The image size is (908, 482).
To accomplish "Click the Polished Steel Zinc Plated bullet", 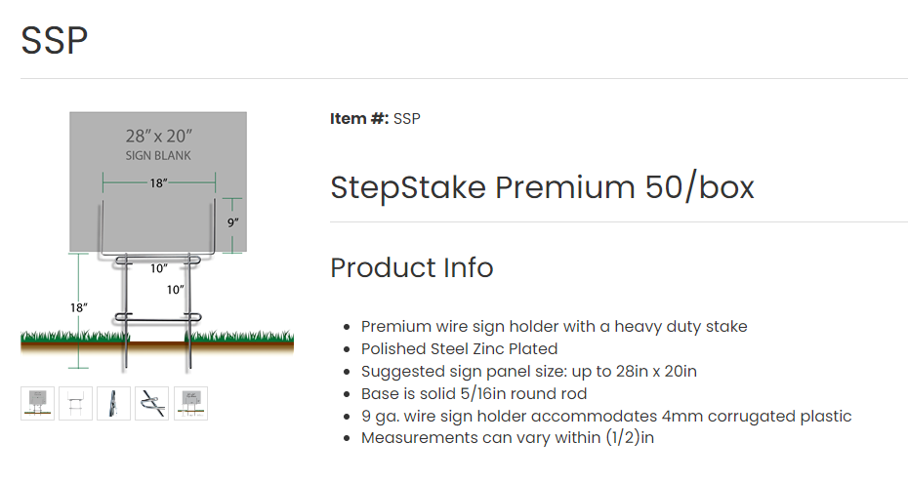I will (x=459, y=349).
